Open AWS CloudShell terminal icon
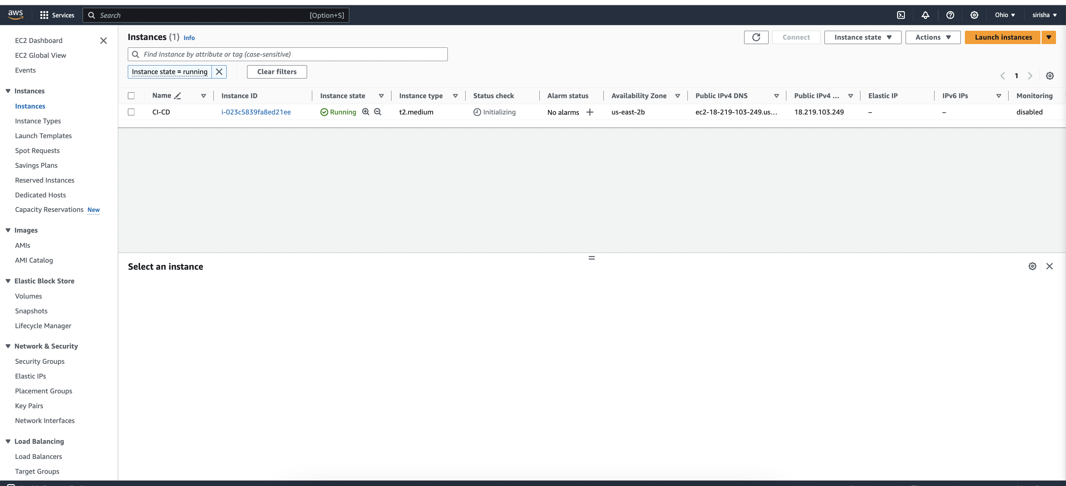This screenshot has width=1066, height=486. 901,15
